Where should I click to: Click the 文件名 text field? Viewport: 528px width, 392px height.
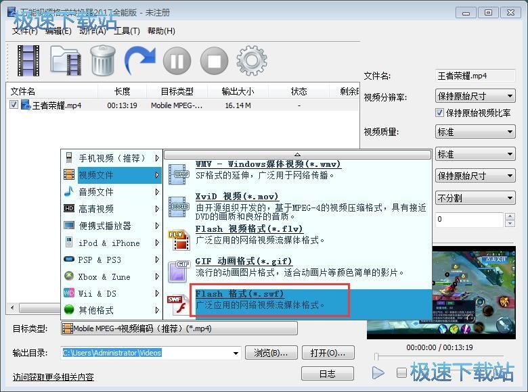pyautogui.click(x=475, y=76)
